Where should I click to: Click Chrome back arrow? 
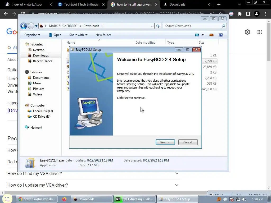(x=6, y=14)
